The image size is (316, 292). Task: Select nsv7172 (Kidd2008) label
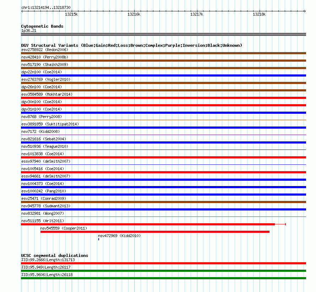pos(40,131)
